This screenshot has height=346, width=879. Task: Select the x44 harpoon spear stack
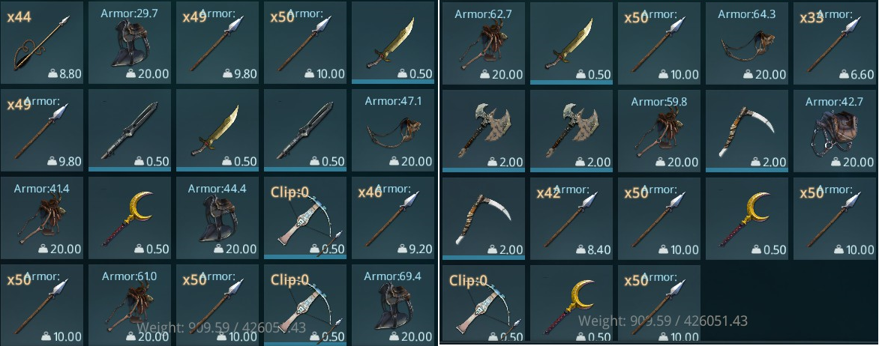tap(41, 43)
